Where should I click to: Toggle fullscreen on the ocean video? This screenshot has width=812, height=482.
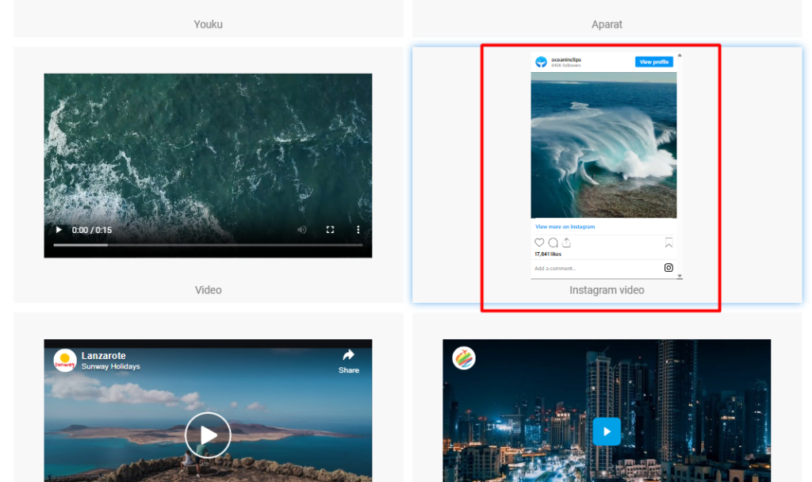coord(330,229)
